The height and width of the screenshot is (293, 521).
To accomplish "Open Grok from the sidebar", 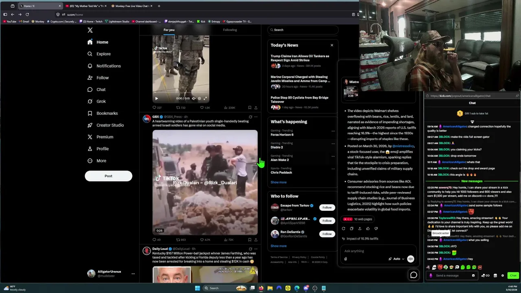I will 96,101.
